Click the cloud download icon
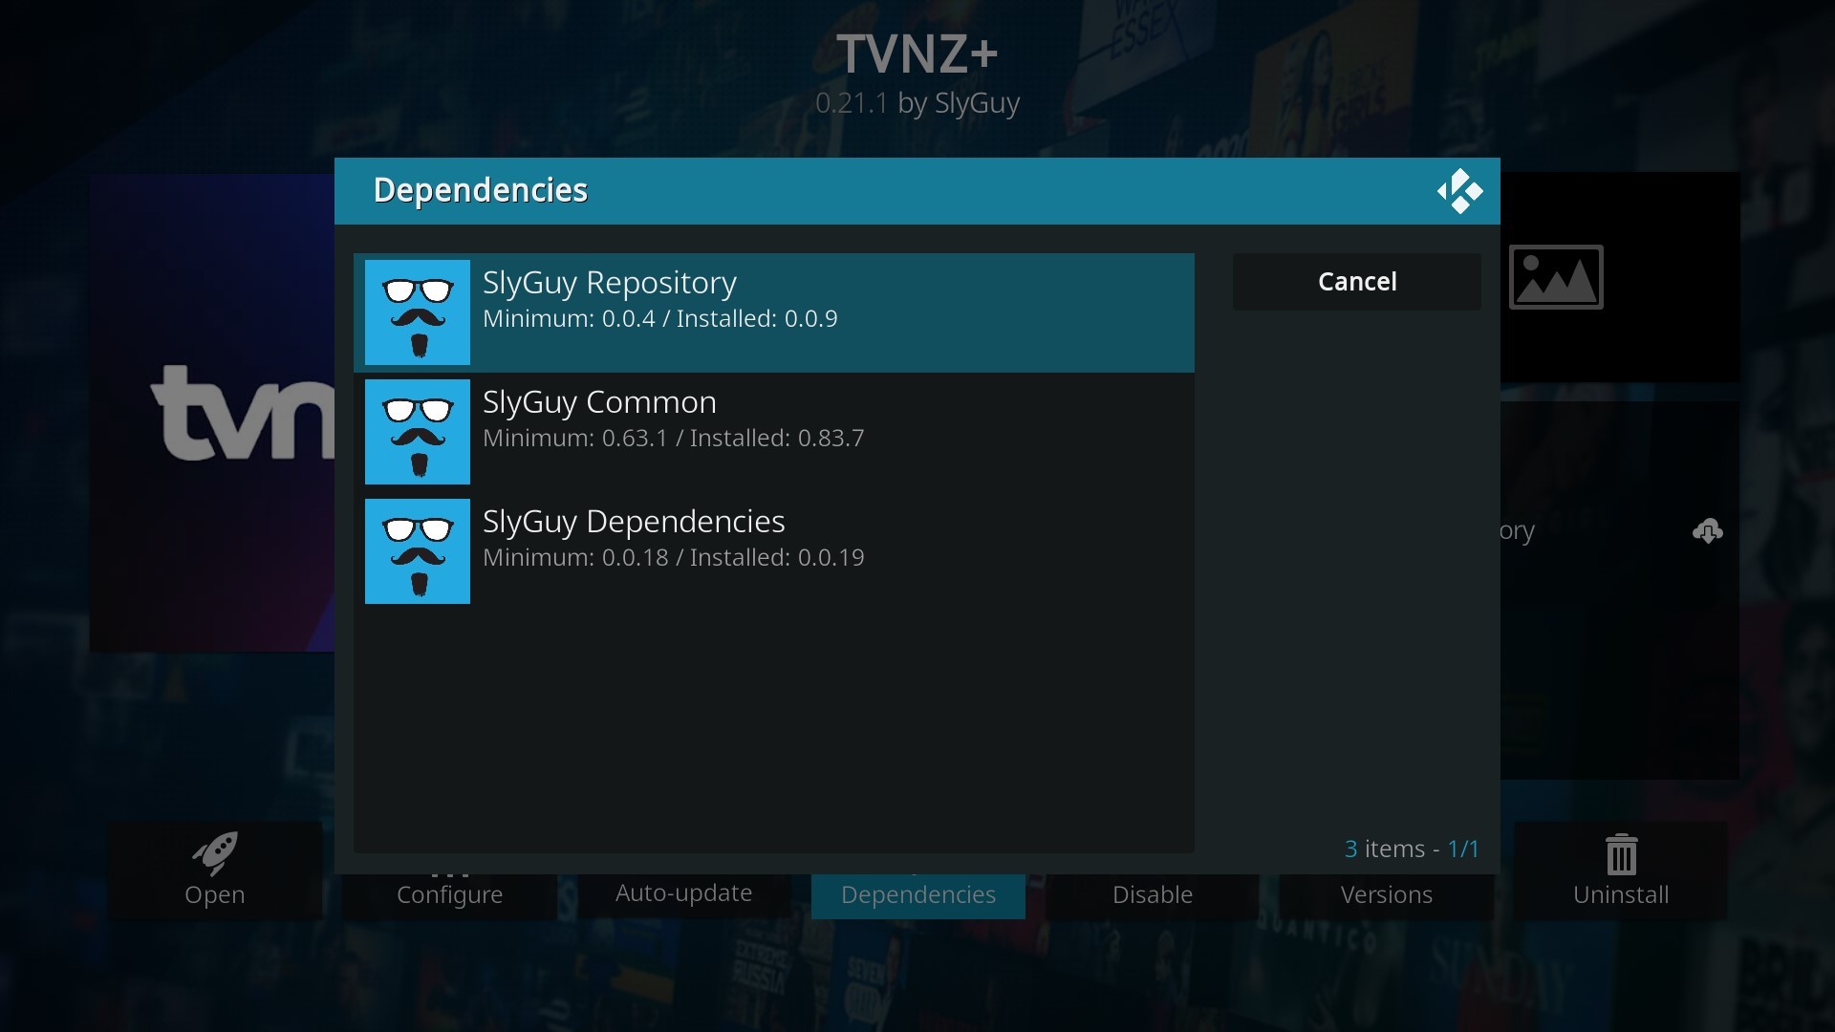 click(x=1707, y=530)
